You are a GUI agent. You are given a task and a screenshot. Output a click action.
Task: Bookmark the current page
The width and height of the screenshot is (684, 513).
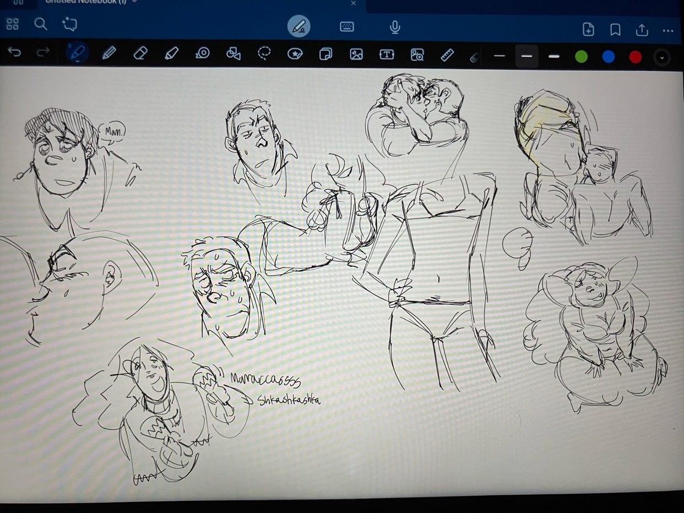(615, 30)
